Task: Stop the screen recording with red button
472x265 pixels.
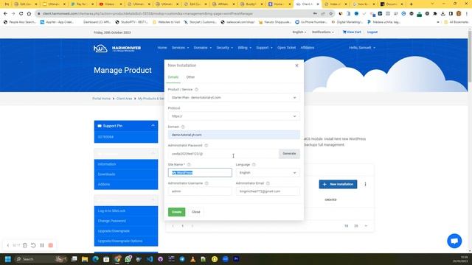Action: pyautogui.click(x=51, y=245)
